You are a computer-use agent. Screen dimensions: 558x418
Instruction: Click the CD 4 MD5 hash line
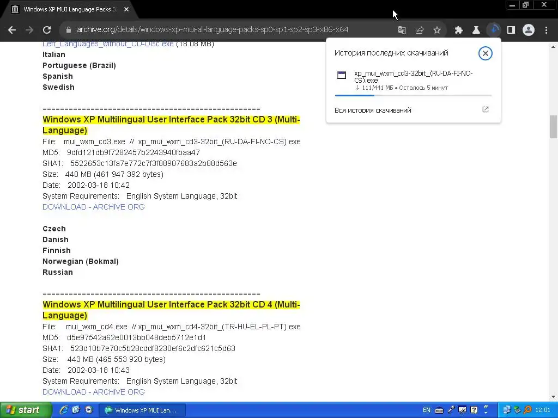pos(124,337)
